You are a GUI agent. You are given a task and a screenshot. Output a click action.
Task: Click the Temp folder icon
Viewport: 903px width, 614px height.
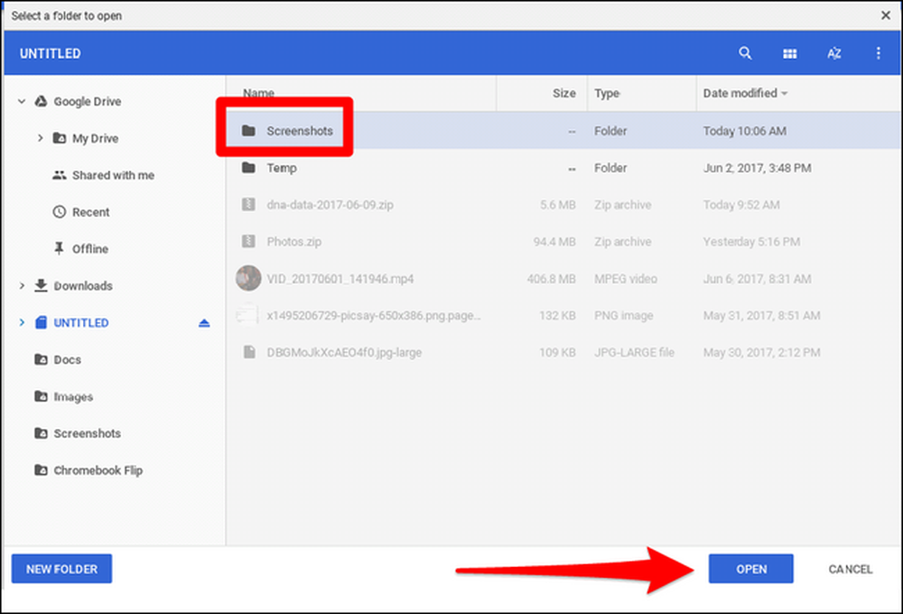pyautogui.click(x=249, y=168)
